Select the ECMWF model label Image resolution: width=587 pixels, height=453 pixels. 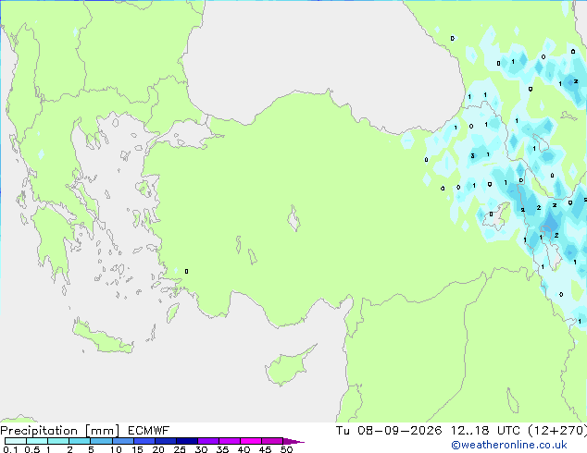tap(149, 431)
